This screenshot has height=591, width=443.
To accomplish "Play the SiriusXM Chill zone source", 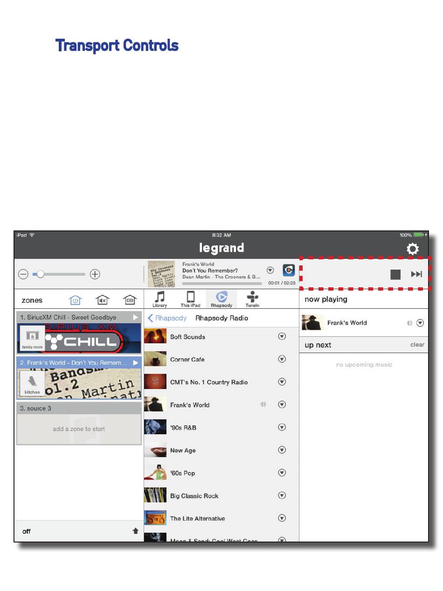I will click(136, 317).
